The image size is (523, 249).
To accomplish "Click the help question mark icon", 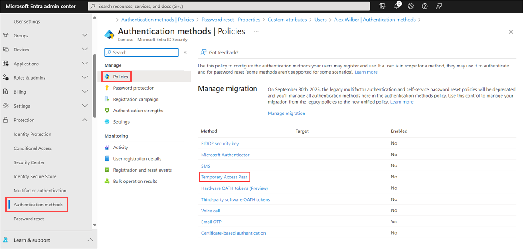I will pos(424,7).
